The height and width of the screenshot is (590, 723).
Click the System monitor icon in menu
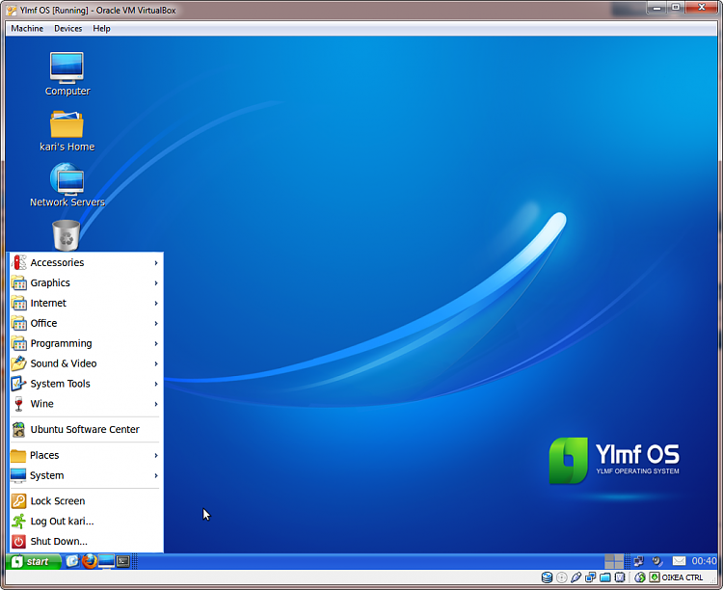pos(18,475)
